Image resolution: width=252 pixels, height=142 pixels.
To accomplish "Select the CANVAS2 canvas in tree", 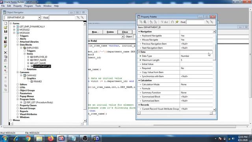I will tap(31, 75).
